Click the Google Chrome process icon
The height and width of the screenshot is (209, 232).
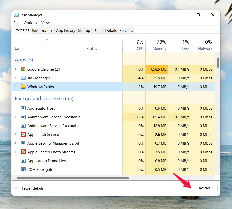[x=23, y=69]
